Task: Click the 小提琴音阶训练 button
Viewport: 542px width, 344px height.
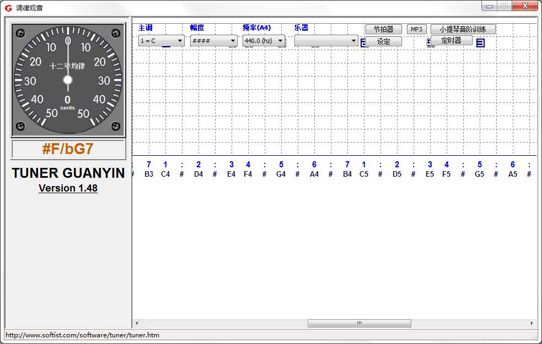Action: (x=463, y=29)
